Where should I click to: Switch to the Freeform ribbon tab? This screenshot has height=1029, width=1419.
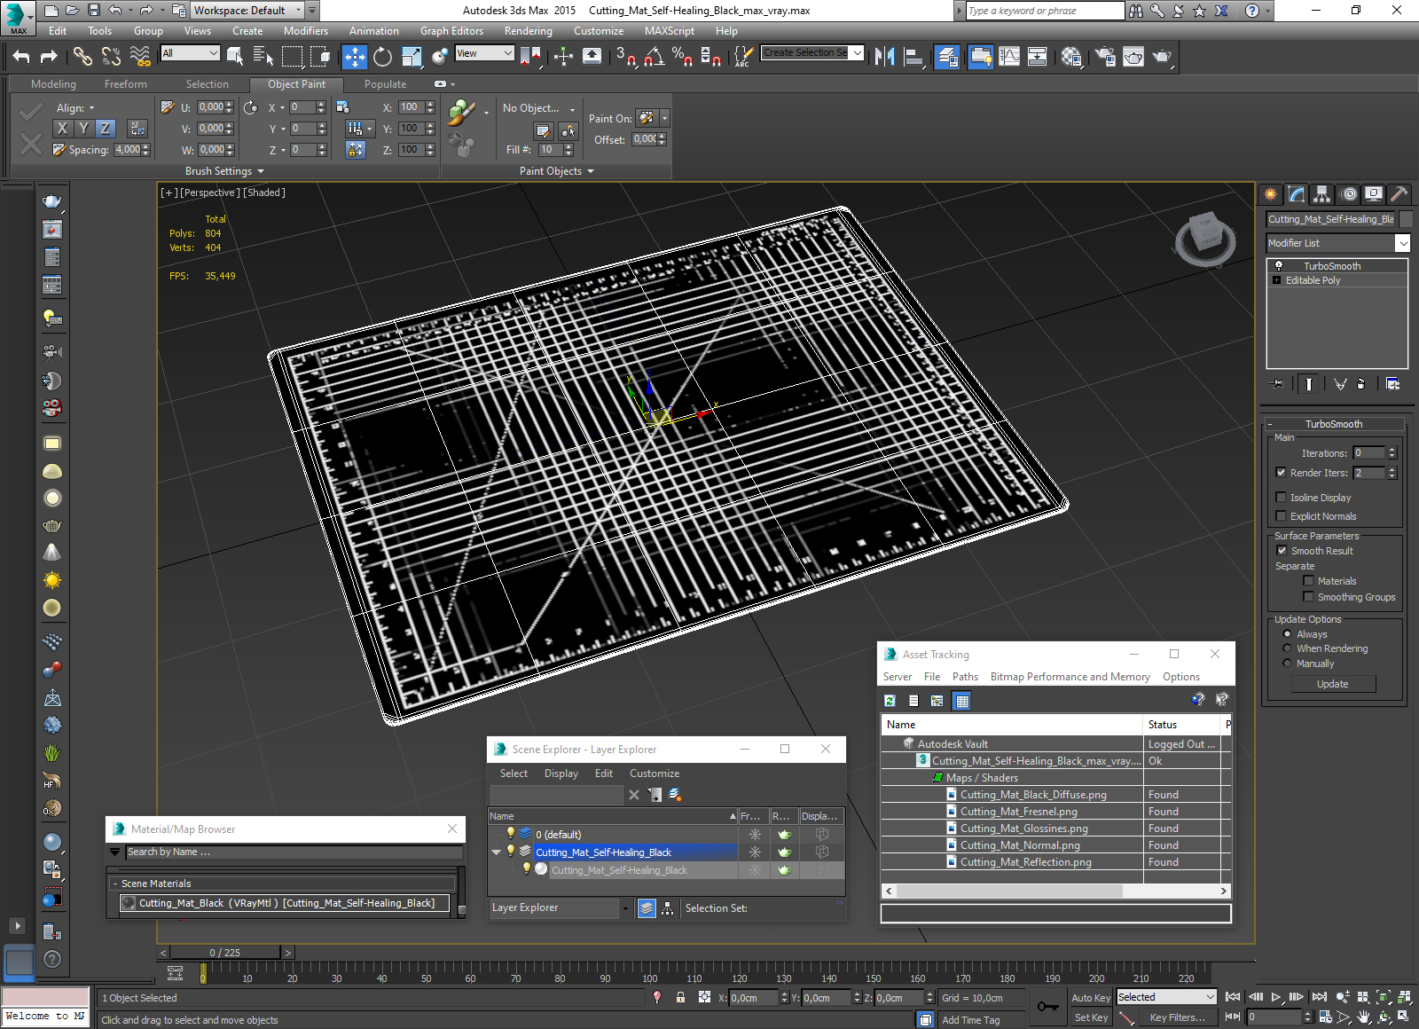click(125, 84)
